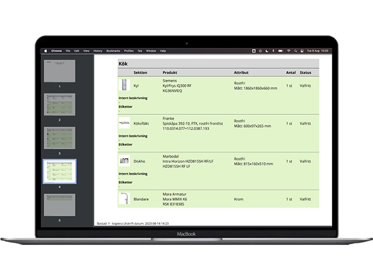Select page 2 thumbnail

point(59,104)
